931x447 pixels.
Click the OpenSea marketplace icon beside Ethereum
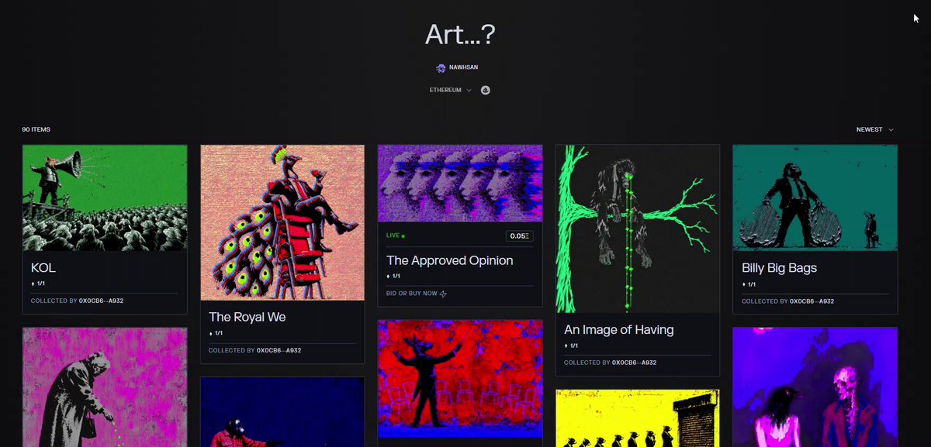tap(486, 90)
